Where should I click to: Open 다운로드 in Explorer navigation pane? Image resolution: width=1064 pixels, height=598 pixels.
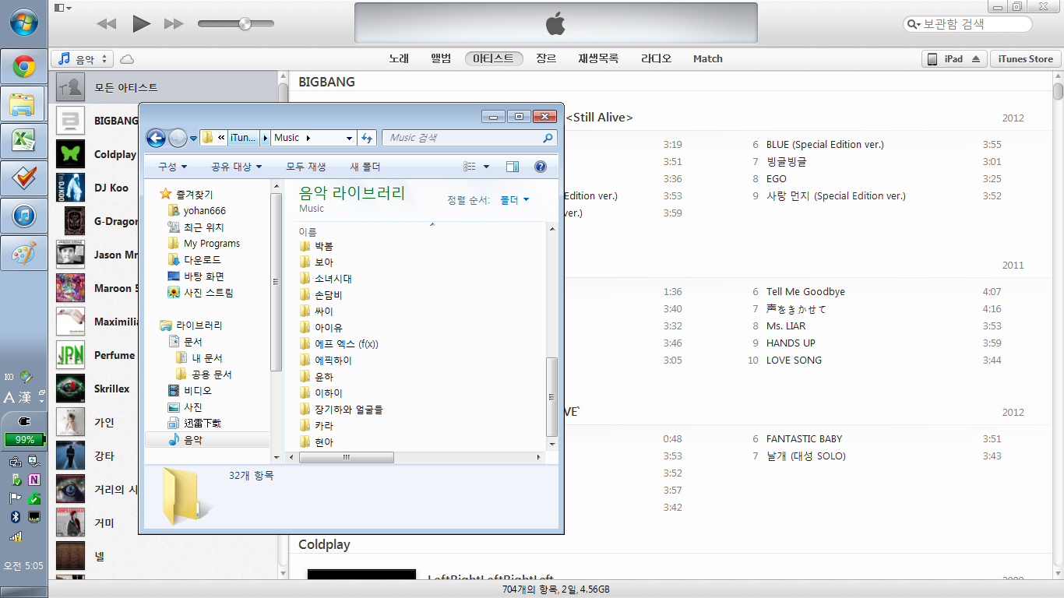tap(202, 260)
